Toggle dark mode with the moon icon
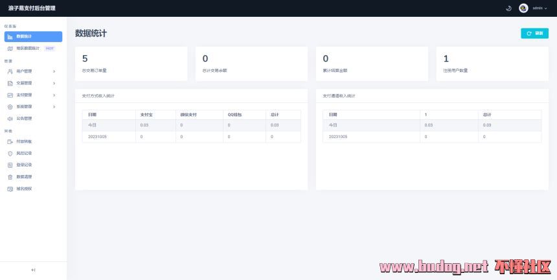The image size is (557, 280). 508,8
